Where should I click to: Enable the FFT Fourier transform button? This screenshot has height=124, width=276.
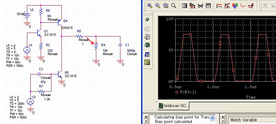click(x=193, y=6)
